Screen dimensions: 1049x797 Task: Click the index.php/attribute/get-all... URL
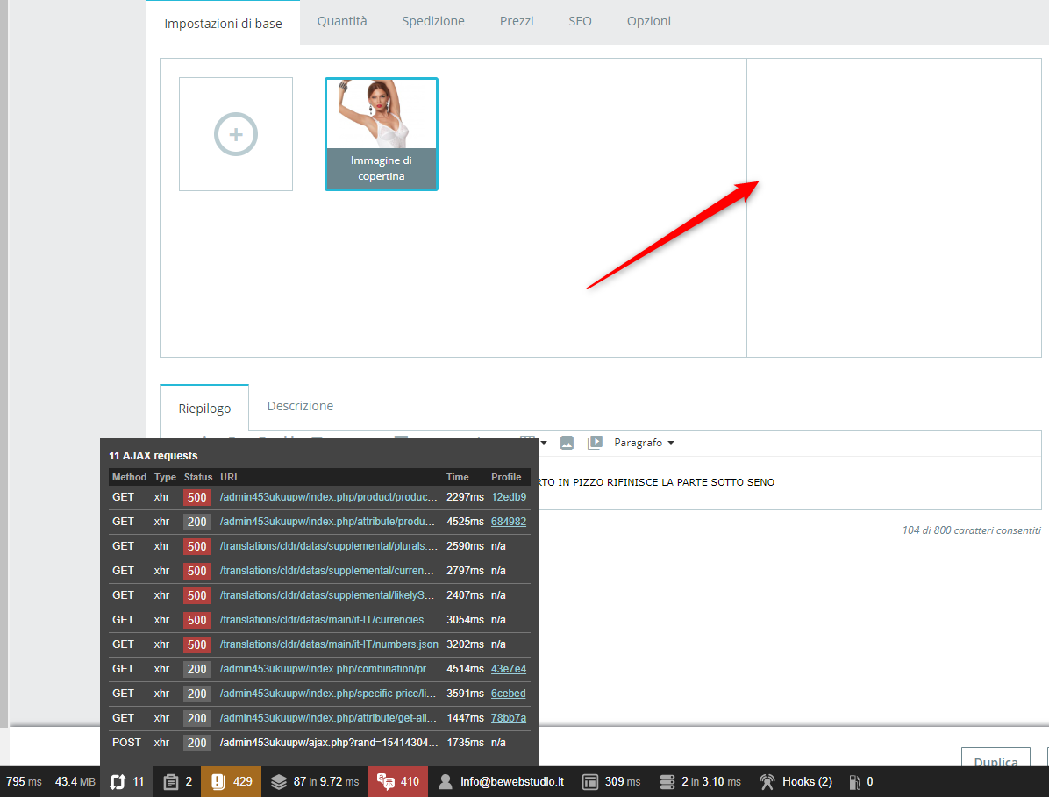329,718
